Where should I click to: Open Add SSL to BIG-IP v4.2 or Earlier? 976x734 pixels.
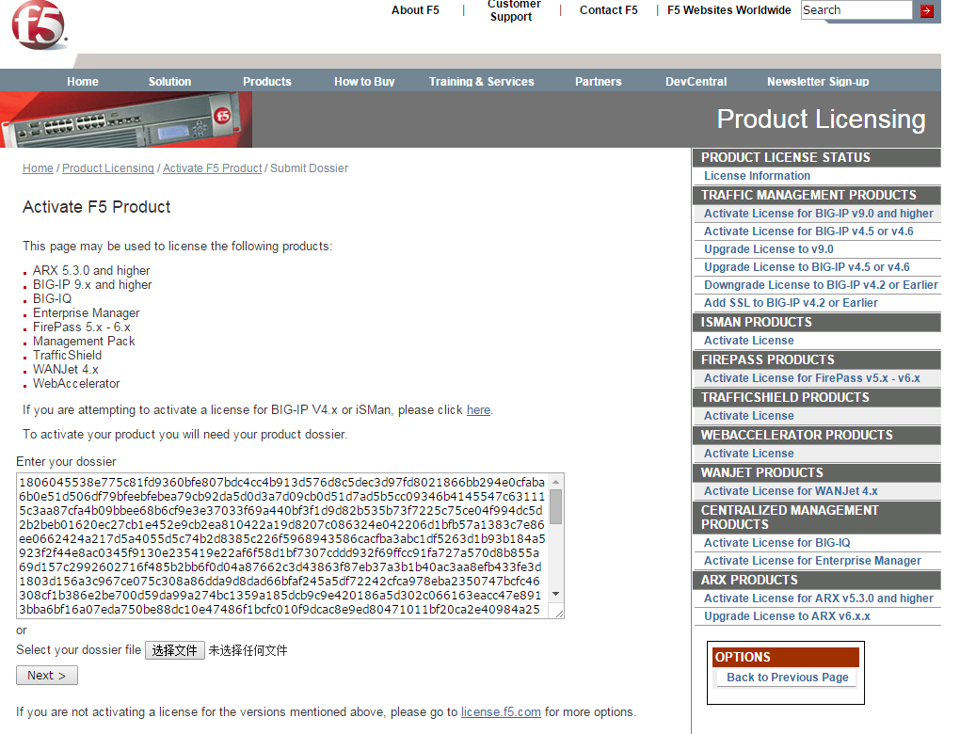[x=791, y=303]
